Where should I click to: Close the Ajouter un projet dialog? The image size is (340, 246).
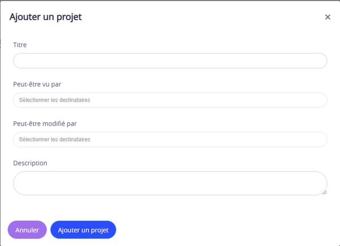328,17
